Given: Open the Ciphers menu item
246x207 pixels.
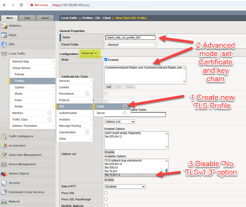Looking at the screenshot, I should [20, 87].
